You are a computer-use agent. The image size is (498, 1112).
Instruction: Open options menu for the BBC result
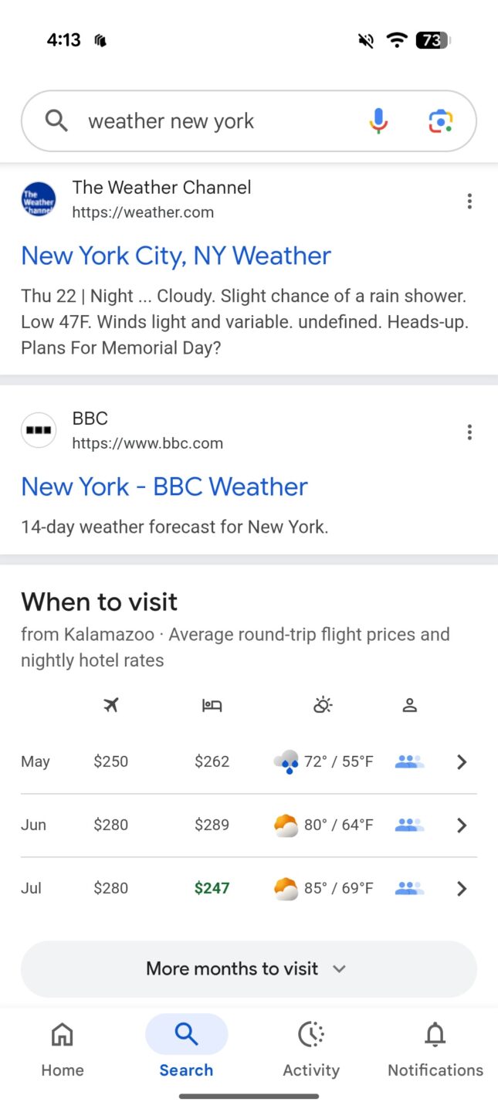(469, 432)
